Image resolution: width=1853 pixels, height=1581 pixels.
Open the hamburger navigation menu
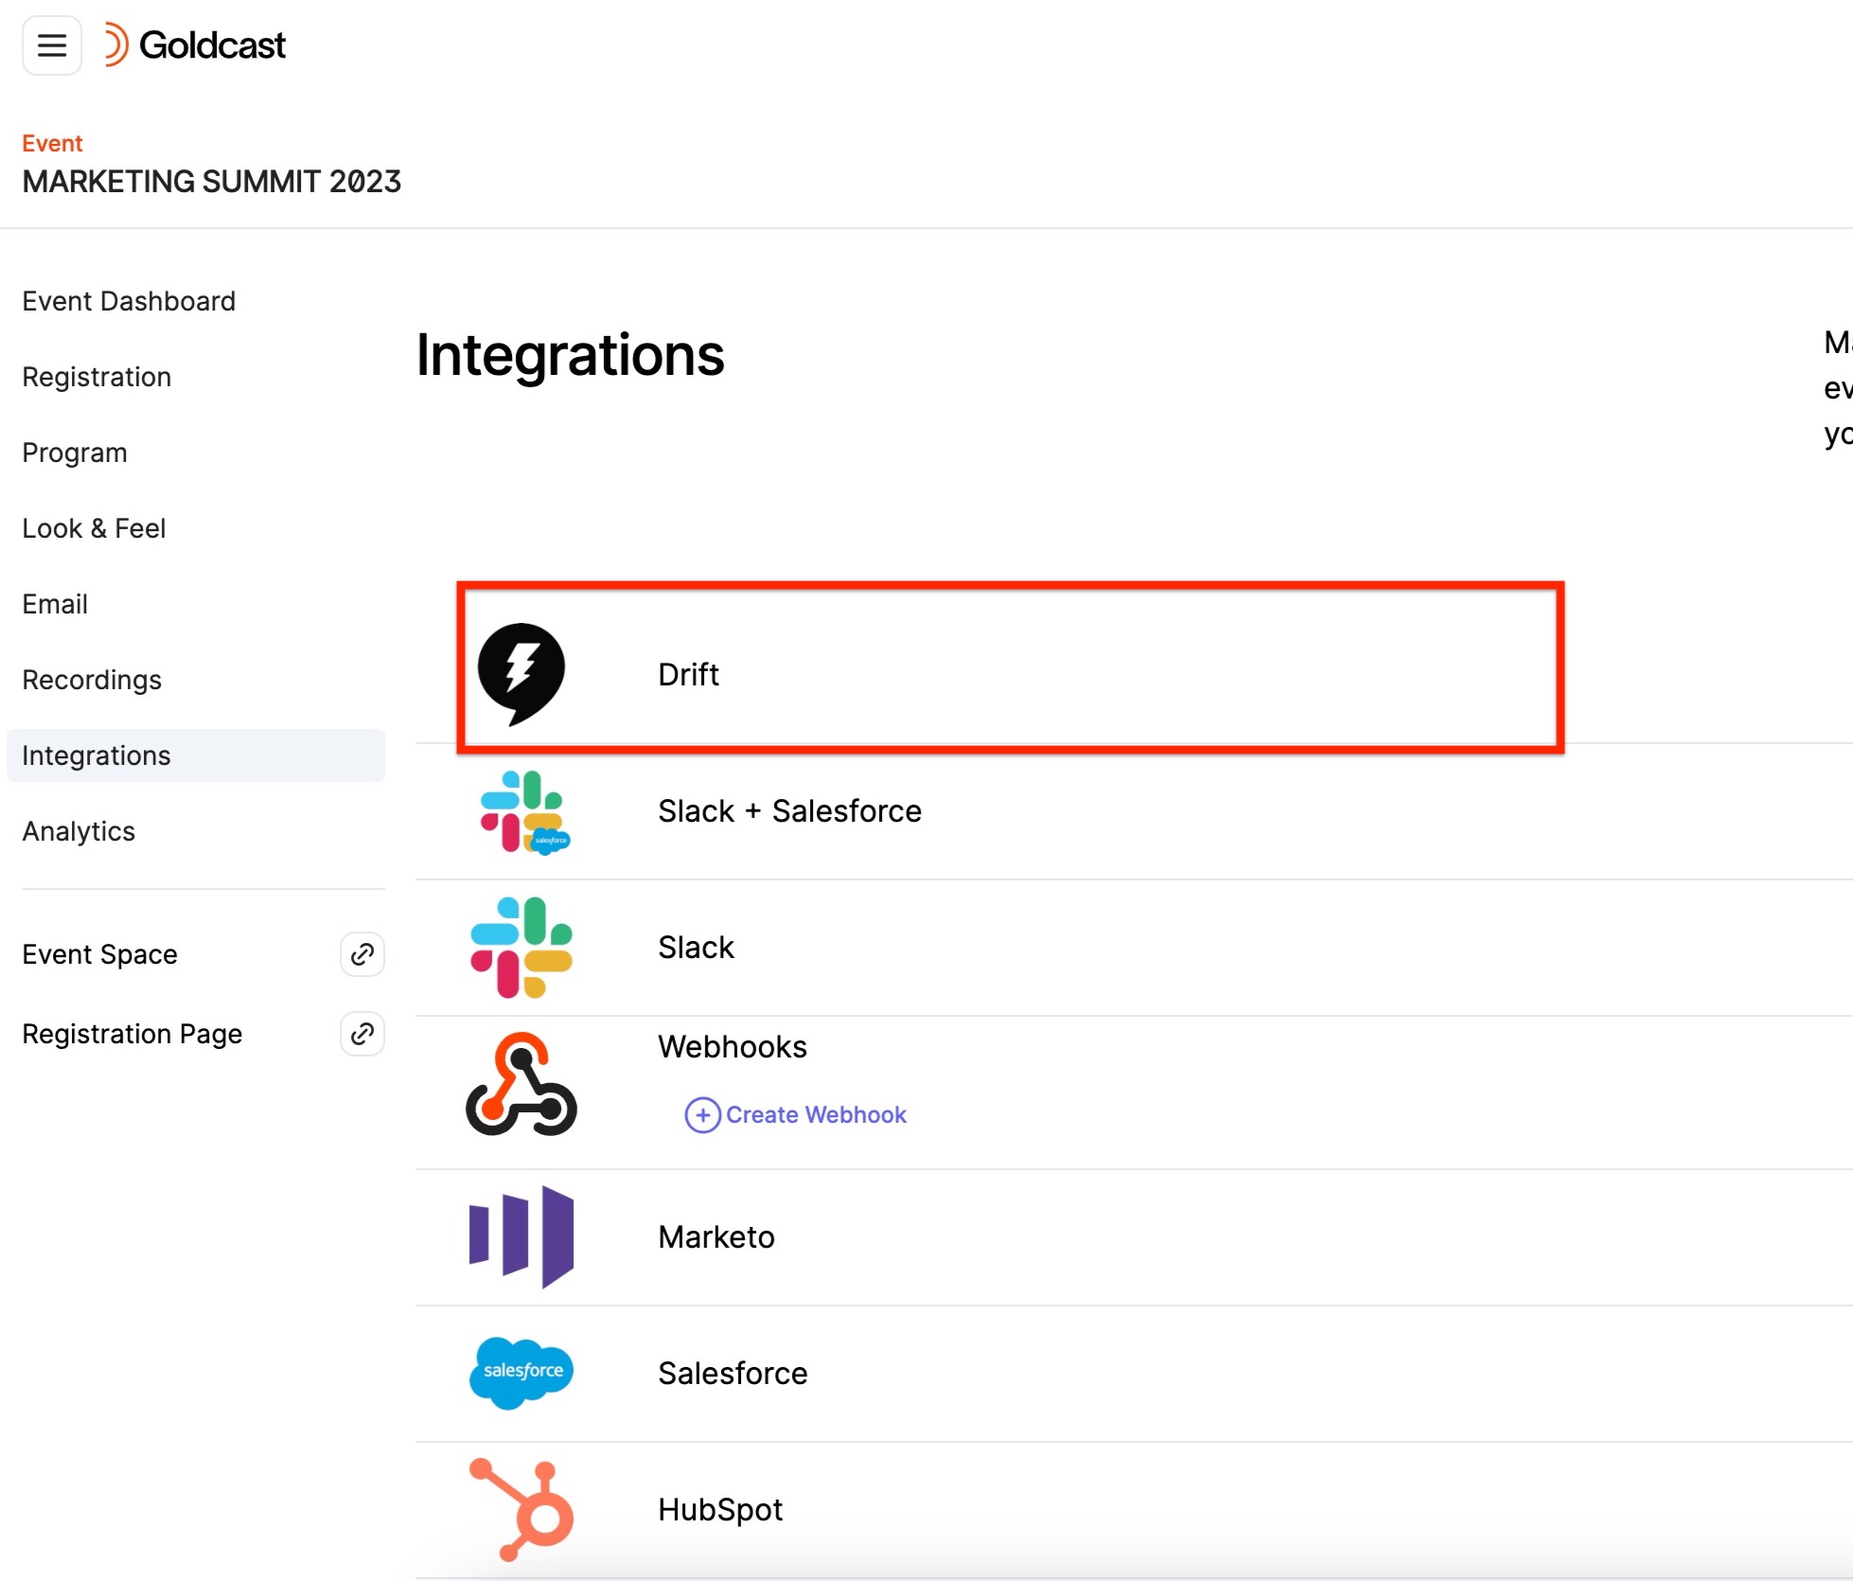[x=52, y=45]
